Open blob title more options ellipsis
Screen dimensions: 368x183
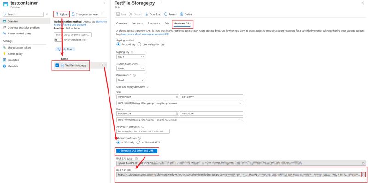click(x=161, y=3)
